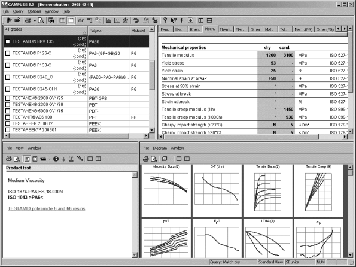Switch to the Therm. tab
Viewport: 356px width, 267px height.
(x=225, y=29)
